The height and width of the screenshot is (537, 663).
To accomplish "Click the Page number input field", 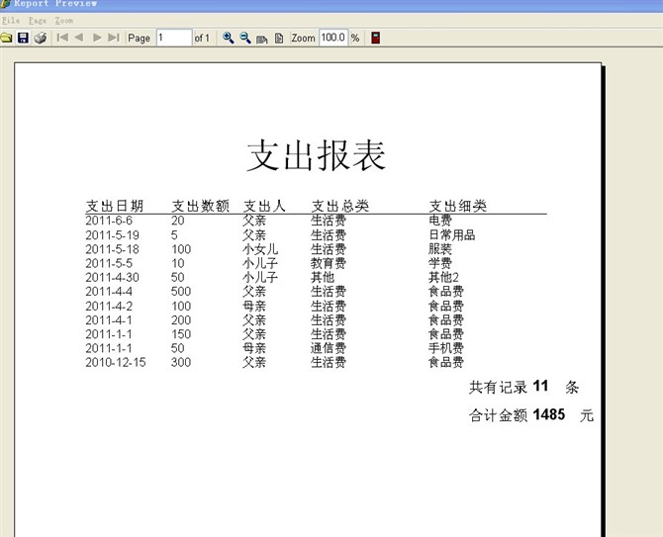I will [x=174, y=38].
